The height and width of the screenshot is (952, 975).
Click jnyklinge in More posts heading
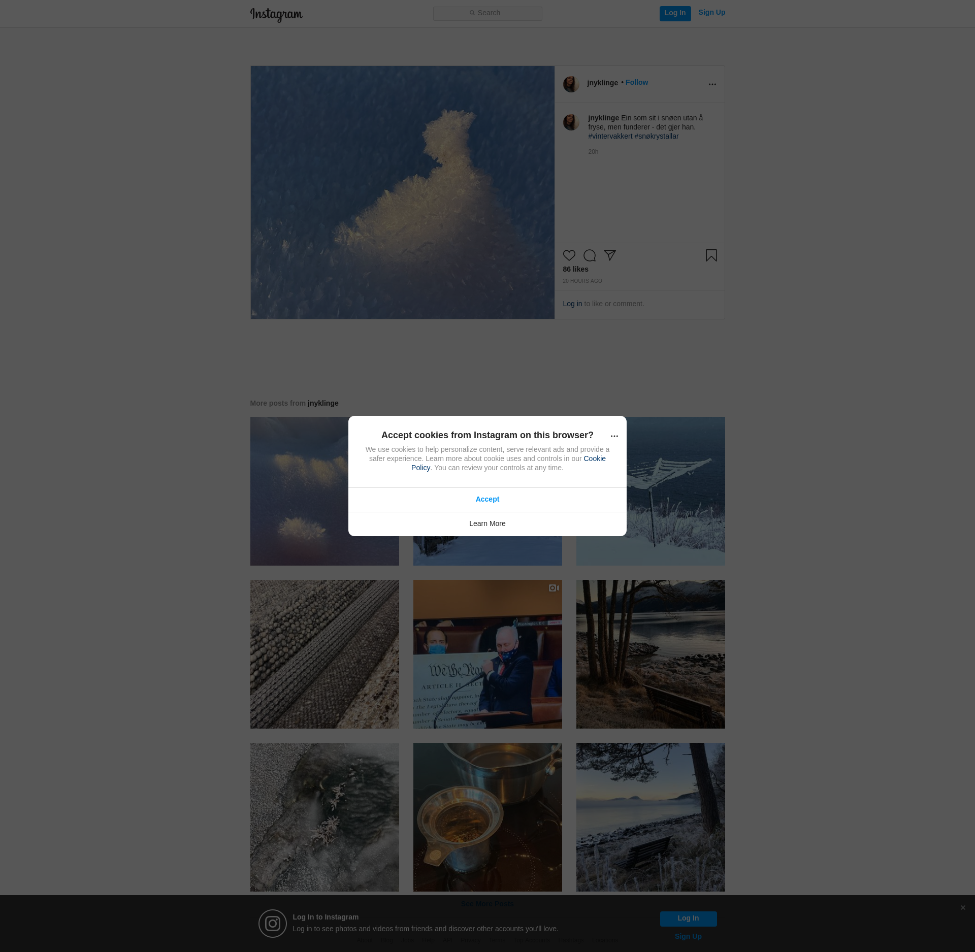tap(323, 403)
